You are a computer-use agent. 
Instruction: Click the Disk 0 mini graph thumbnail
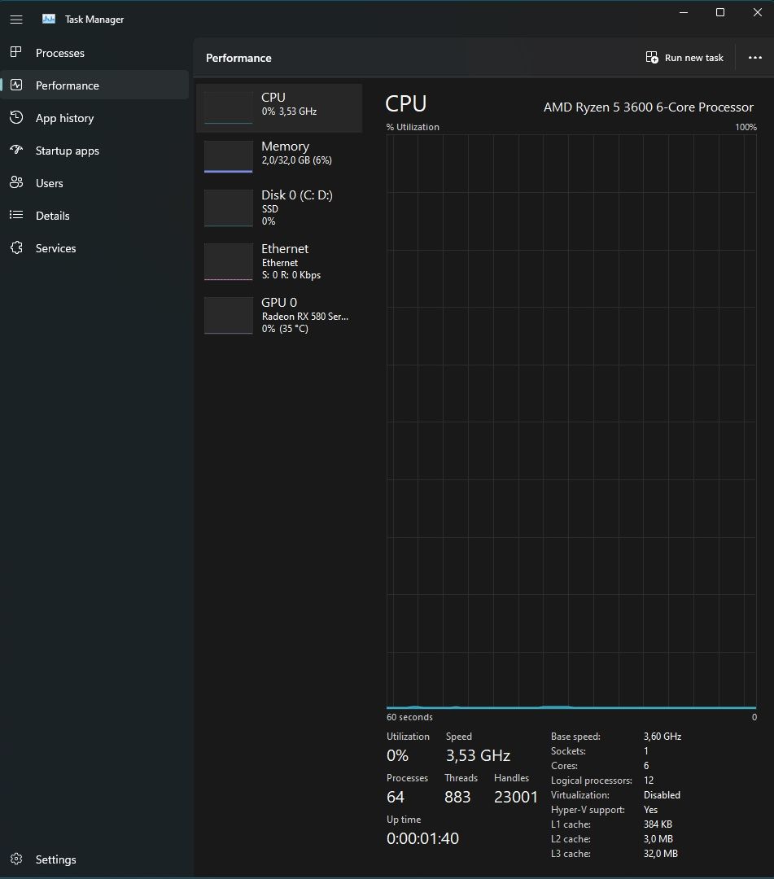point(228,208)
